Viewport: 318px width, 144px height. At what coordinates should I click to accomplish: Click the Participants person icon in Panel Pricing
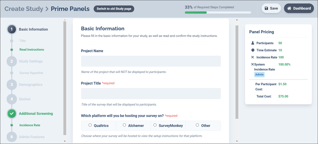[253, 43]
